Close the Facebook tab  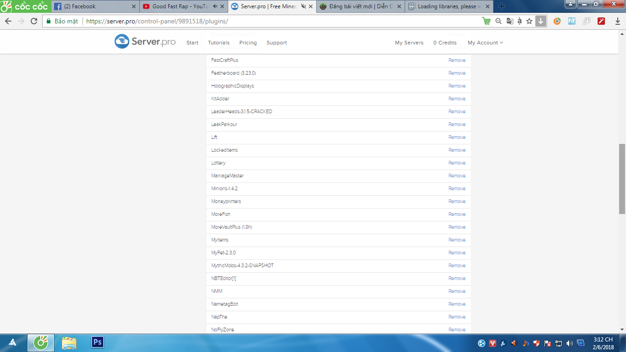point(134,6)
